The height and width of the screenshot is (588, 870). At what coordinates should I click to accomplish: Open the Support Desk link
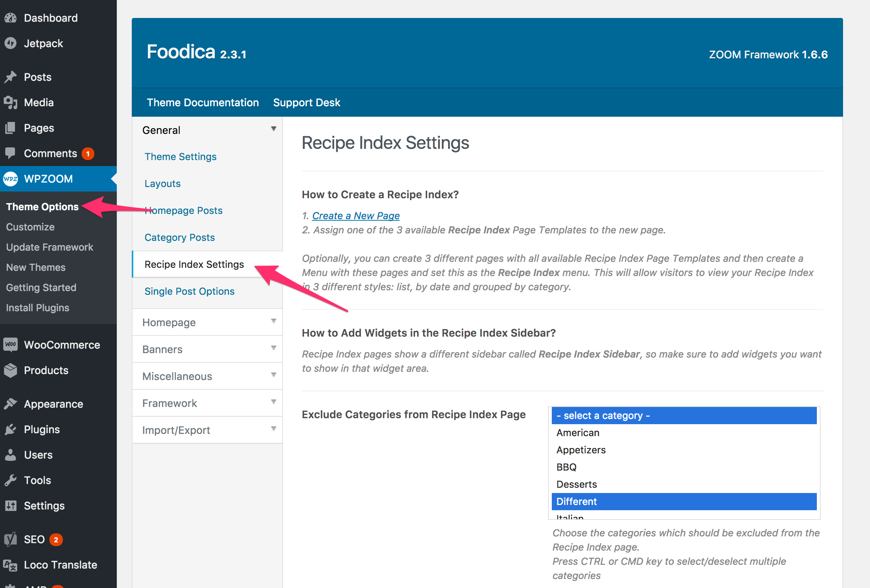(307, 102)
